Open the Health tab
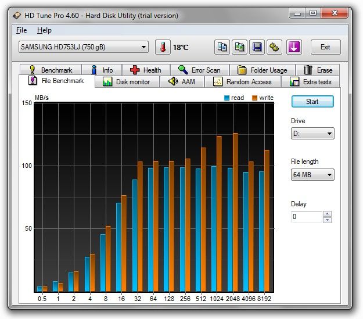This screenshot has height=319, width=363. pos(146,70)
